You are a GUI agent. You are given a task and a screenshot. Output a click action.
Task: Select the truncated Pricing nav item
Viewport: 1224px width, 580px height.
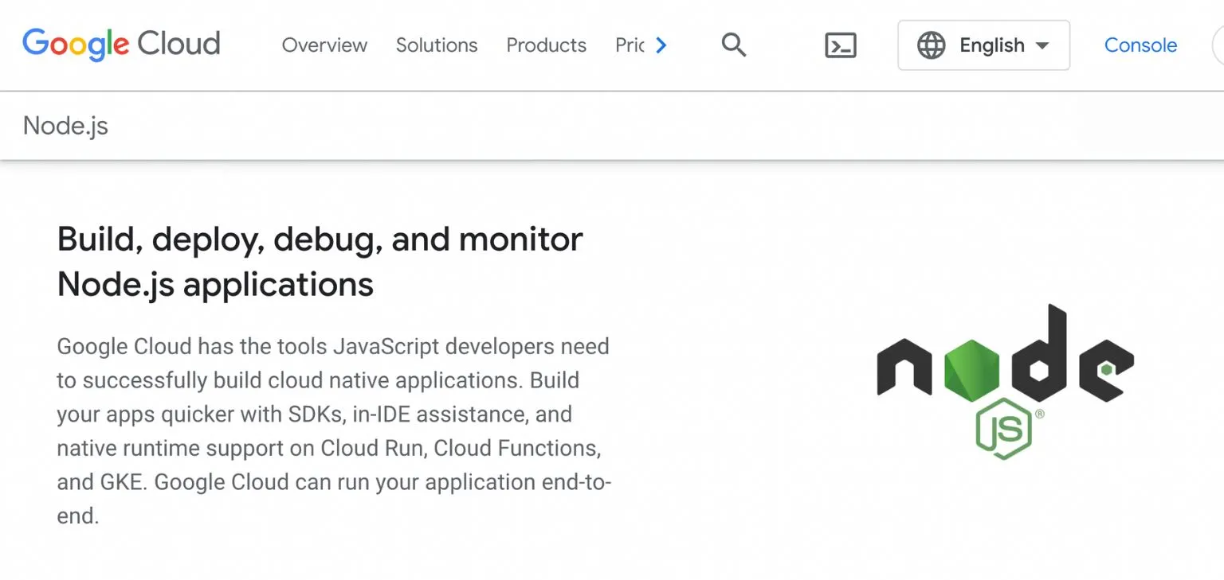tap(630, 45)
